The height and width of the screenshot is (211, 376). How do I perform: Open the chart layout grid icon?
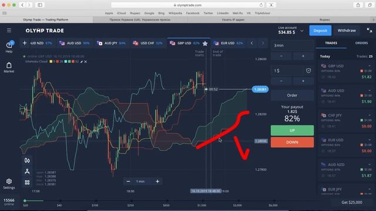[27, 182]
